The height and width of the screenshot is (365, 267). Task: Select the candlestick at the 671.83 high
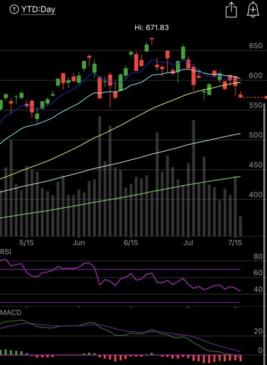point(152,41)
